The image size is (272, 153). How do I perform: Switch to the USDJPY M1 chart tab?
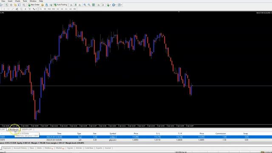point(27,129)
